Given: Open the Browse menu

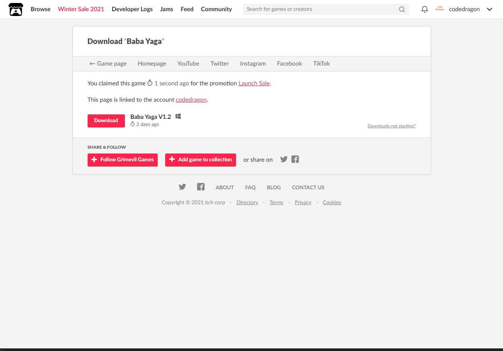Looking at the screenshot, I should click(41, 9).
